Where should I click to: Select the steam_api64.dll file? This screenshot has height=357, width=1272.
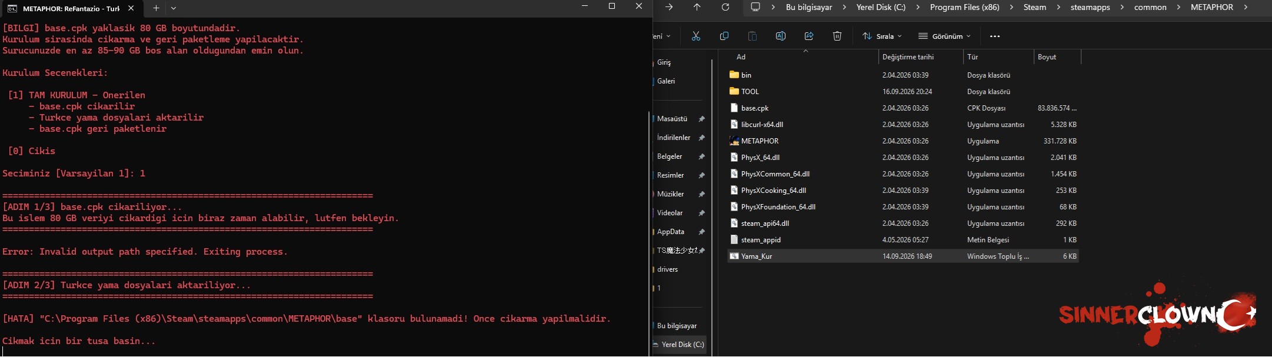(x=903, y=223)
